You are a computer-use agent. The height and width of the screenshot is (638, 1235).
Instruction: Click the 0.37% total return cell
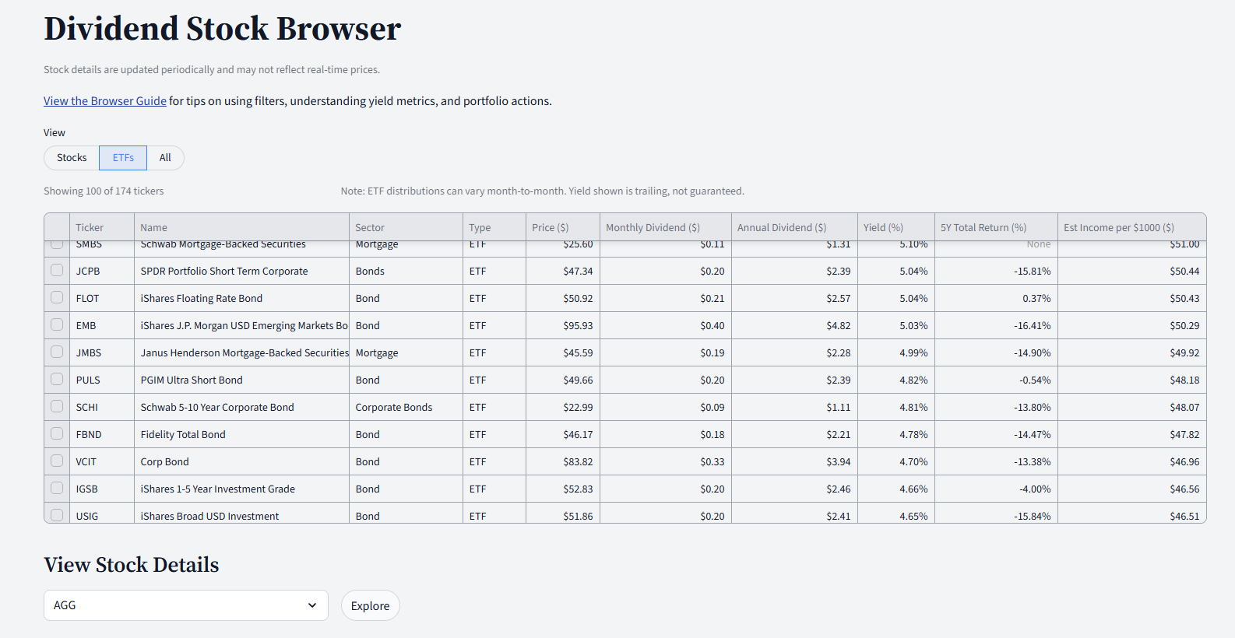click(996, 298)
